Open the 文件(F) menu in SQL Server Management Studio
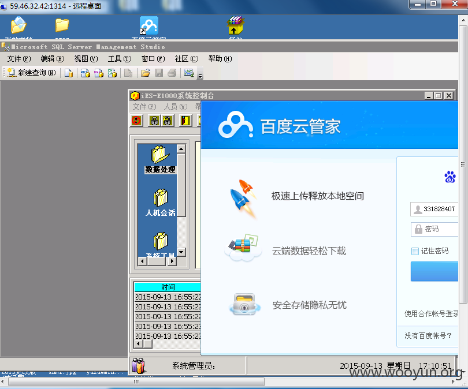Screen dimensions: 468x389 pyautogui.click(x=19, y=59)
